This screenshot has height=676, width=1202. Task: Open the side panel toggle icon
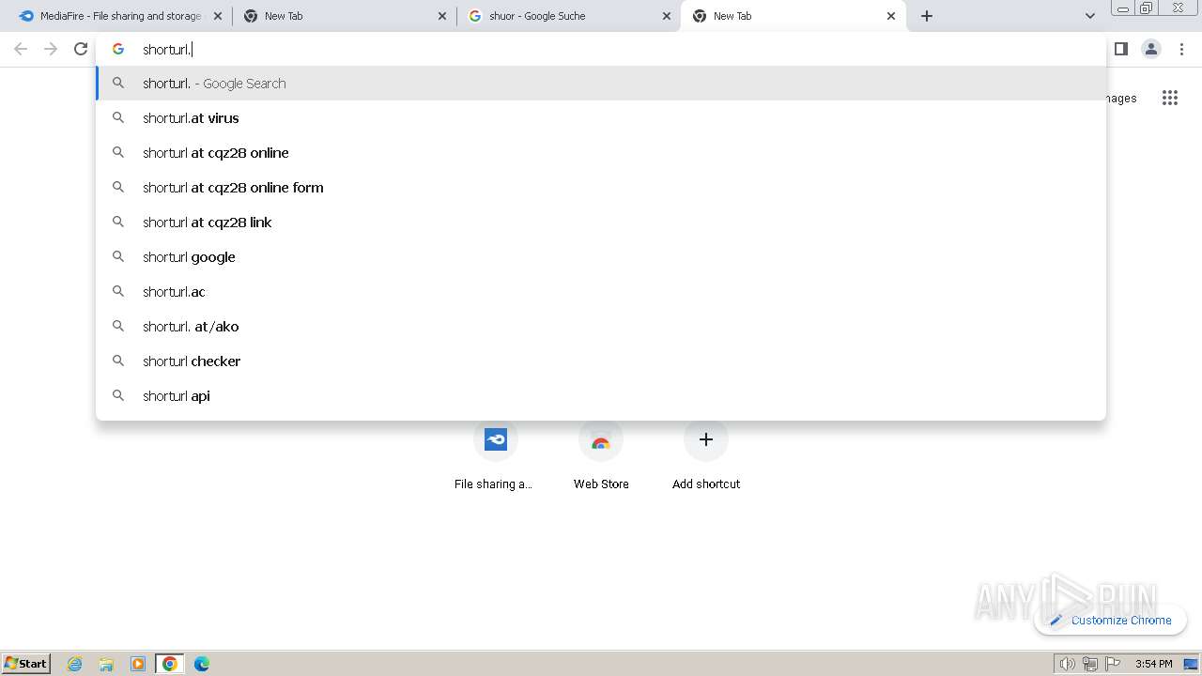point(1120,49)
